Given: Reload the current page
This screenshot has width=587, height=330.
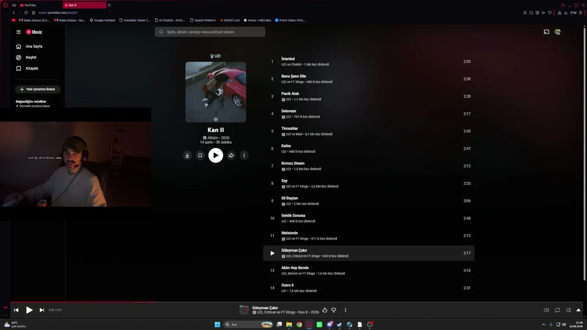Looking at the screenshot, I should pos(26,13).
